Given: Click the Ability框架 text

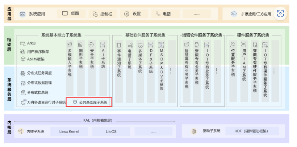Looking at the screenshot, I should pyautogui.click(x=36, y=59).
